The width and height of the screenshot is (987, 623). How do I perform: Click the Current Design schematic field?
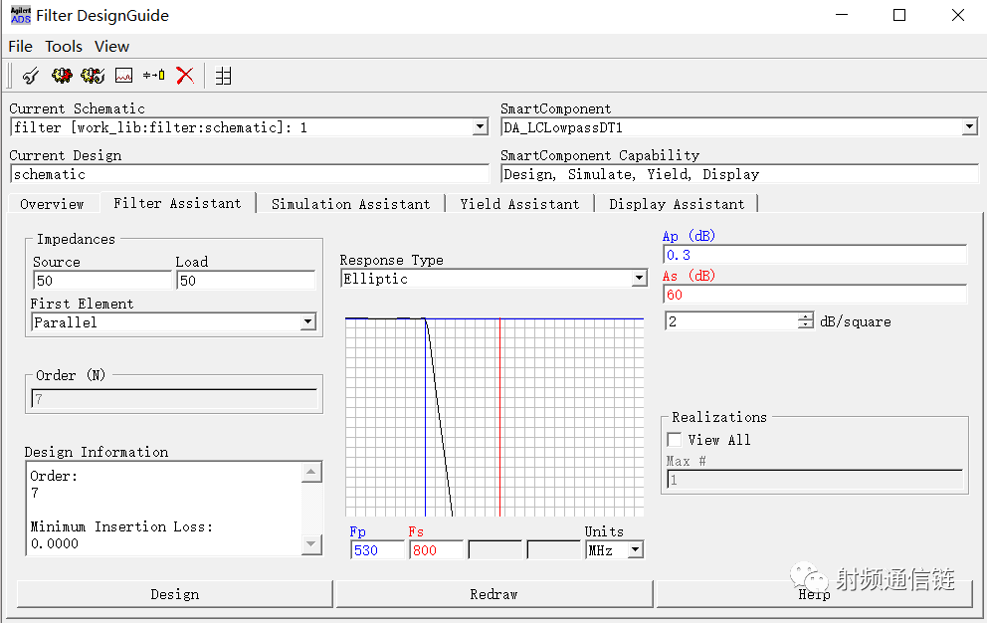click(x=250, y=174)
